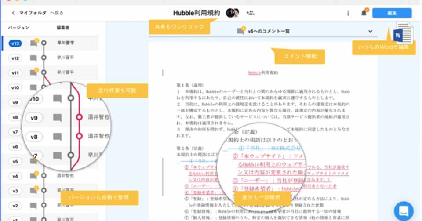The image size is (422, 221).
Task: Select version badge v10 in version list
Action: tap(15, 87)
